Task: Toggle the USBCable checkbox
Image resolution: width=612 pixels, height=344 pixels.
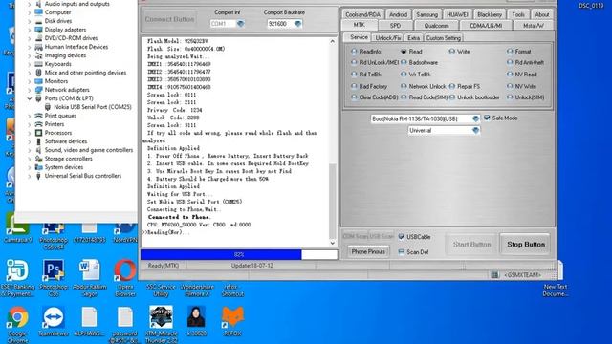Action: [402, 237]
